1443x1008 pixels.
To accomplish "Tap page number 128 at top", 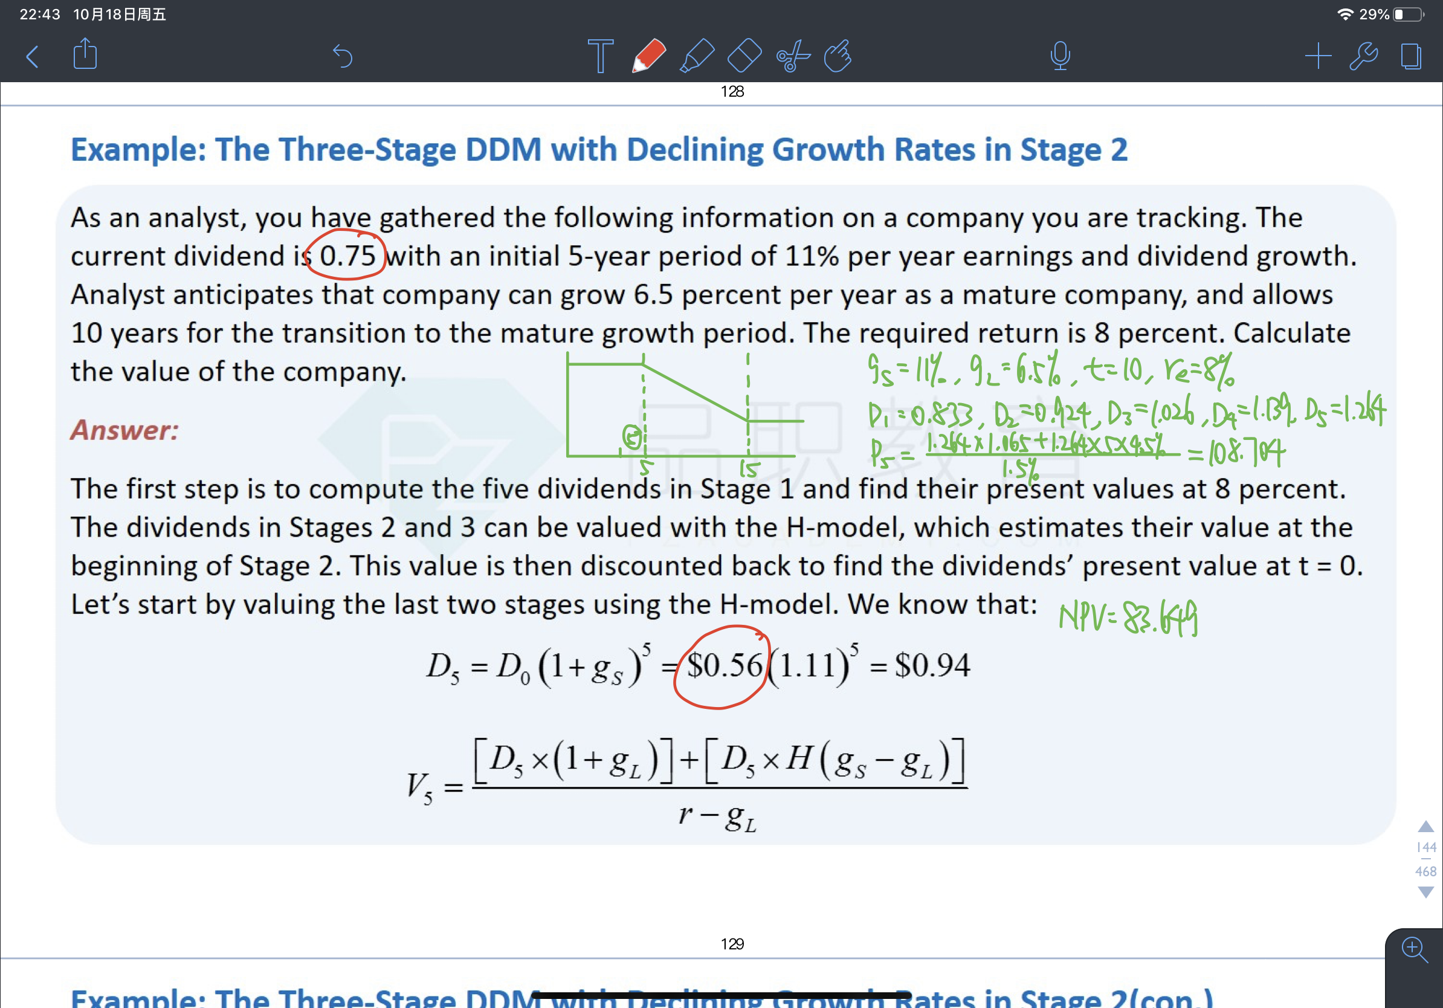I will tap(732, 92).
